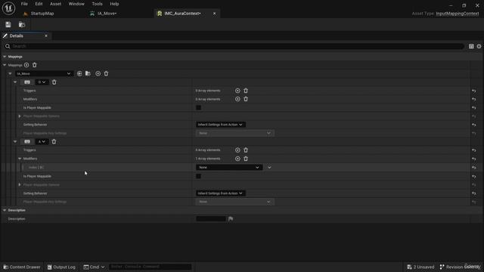
Task: Click the flag icon beside Description field
Action: (x=231, y=218)
